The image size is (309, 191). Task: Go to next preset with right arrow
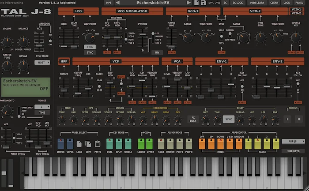188,3
